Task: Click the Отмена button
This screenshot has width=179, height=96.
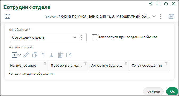Action: [153, 91]
